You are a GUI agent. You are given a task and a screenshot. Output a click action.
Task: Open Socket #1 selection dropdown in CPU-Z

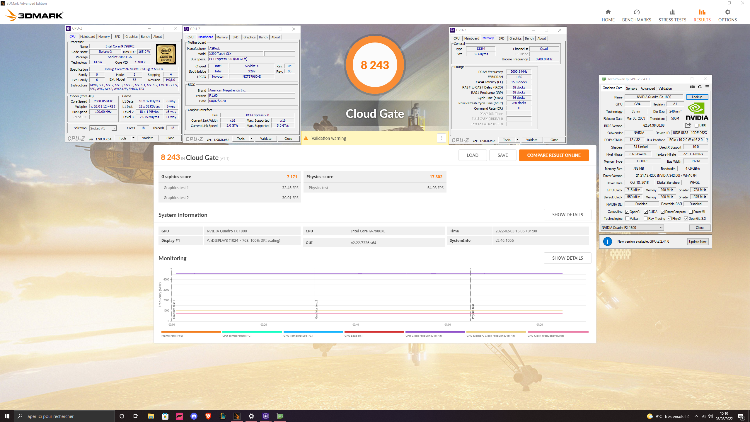click(103, 128)
